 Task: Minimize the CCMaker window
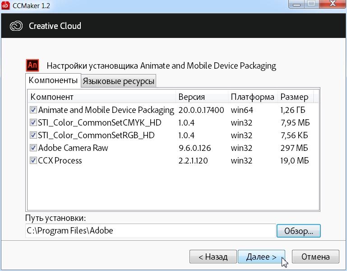pos(296,4)
